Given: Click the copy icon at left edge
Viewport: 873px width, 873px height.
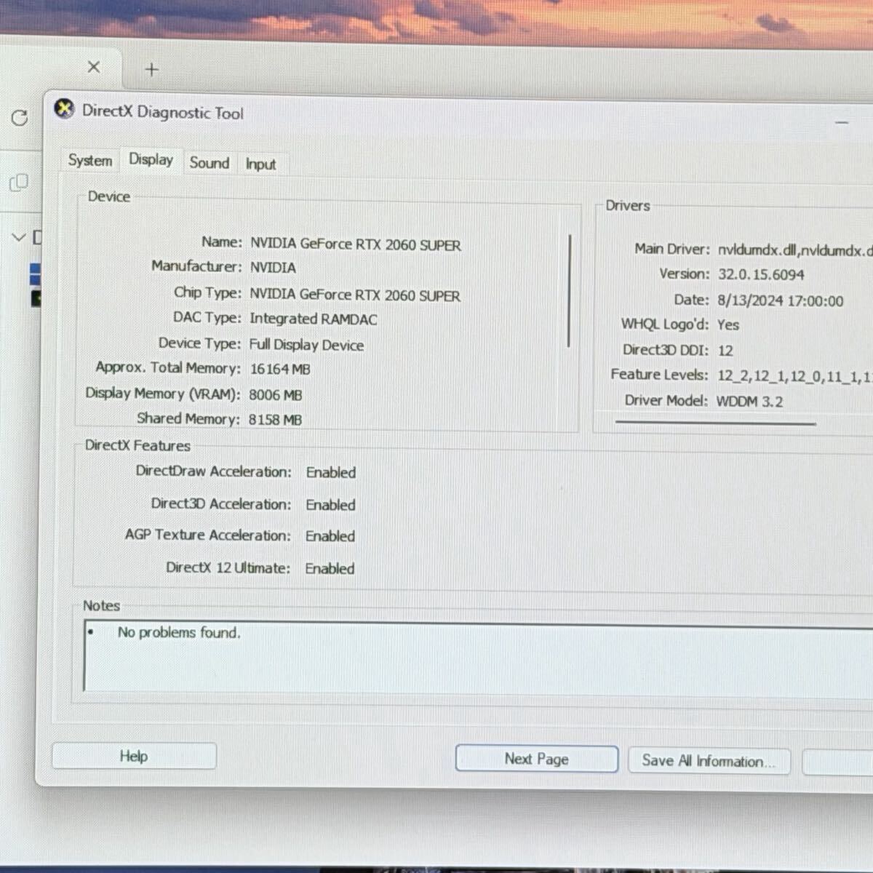Looking at the screenshot, I should tap(19, 182).
